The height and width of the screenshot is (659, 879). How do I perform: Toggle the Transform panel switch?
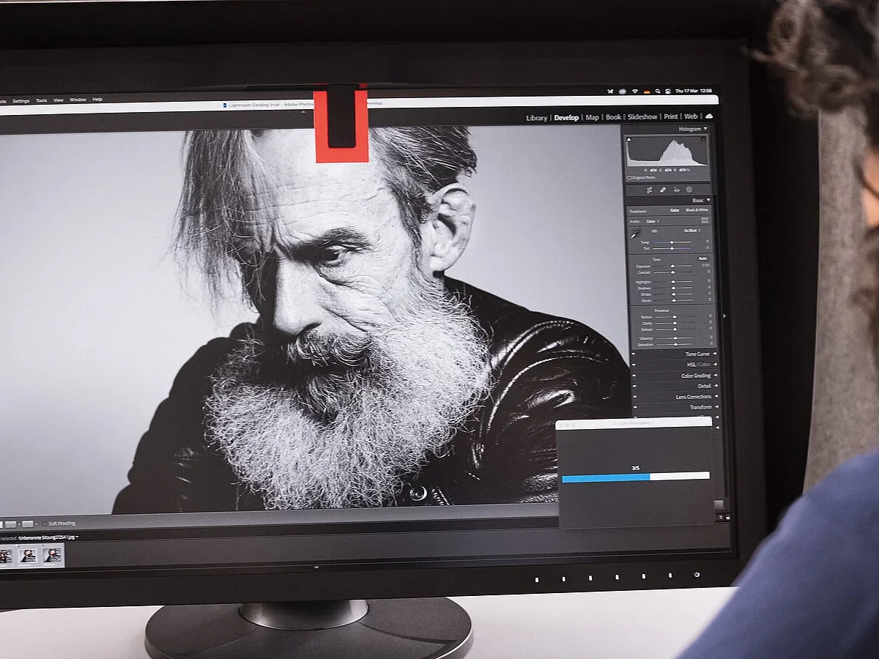(x=635, y=407)
